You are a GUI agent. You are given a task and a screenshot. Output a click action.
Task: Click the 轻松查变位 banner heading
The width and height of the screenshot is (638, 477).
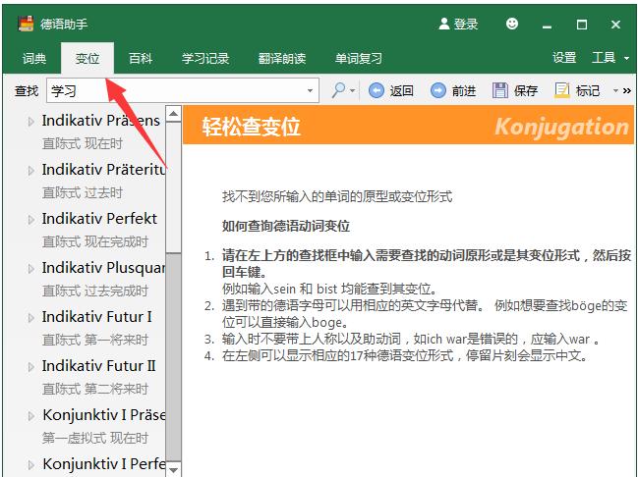pyautogui.click(x=252, y=127)
